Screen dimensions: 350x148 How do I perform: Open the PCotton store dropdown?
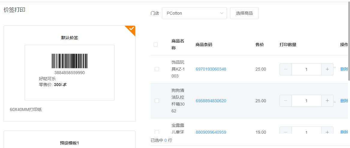[194, 13]
